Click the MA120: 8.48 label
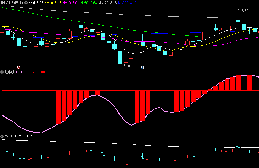This screenshot has width=259, height=168. tap(107, 3)
